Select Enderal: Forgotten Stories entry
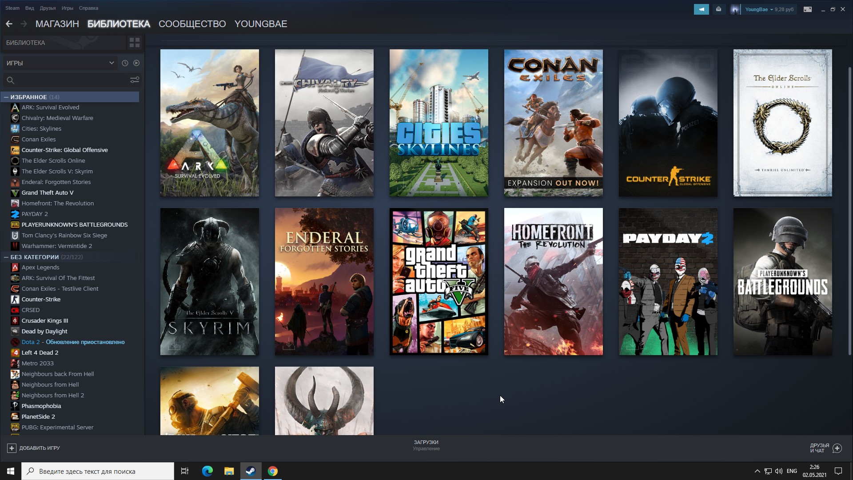 point(56,182)
